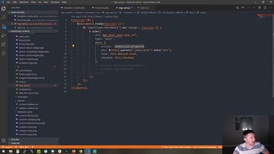This screenshot has width=274, height=154.
Task: Click the line and column indicator in status bar
Action: coord(205,147)
